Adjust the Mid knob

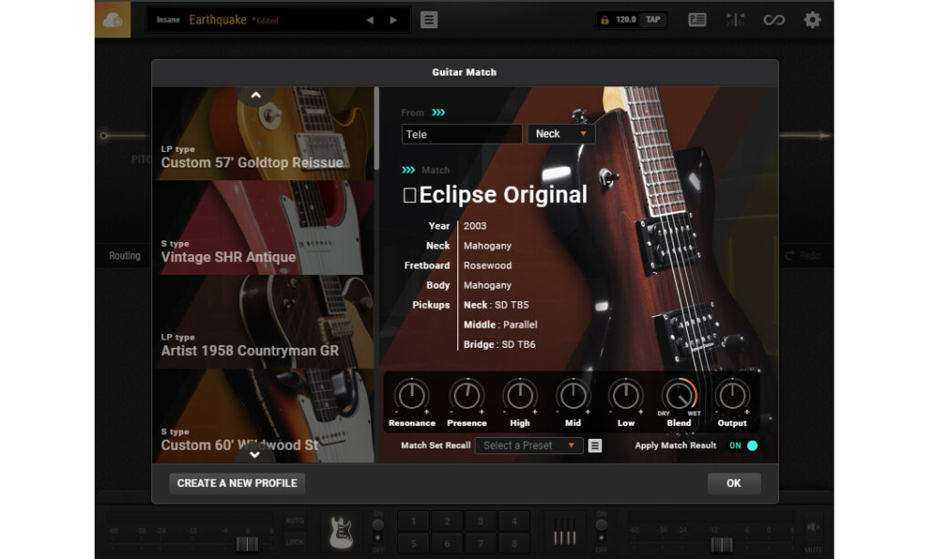coord(572,395)
